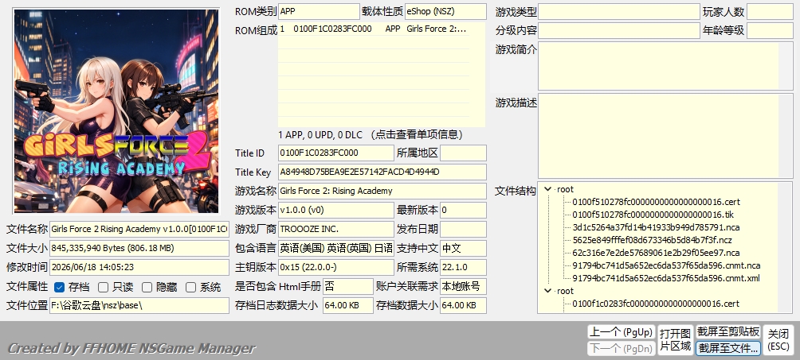Collapse the first root tree node
Image resolution: width=800 pixels, height=360 pixels.
548,189
